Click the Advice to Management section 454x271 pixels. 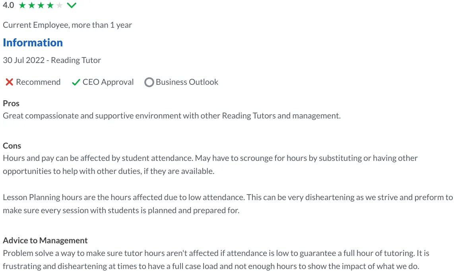click(45, 240)
